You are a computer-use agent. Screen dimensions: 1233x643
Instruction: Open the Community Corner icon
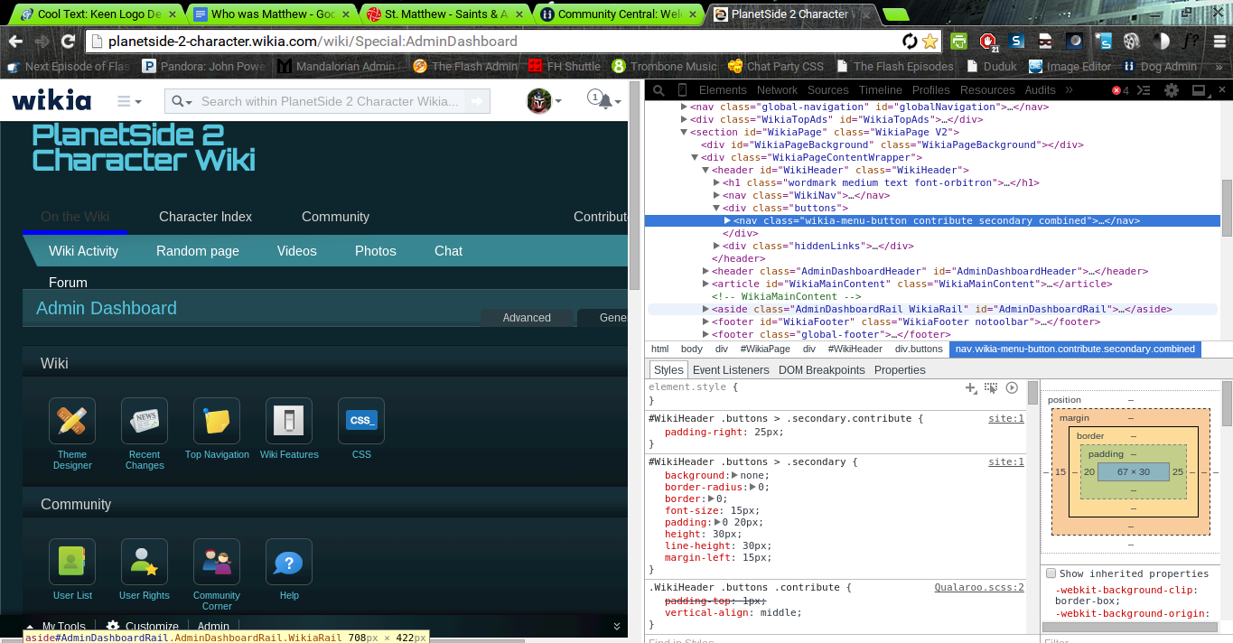[217, 562]
